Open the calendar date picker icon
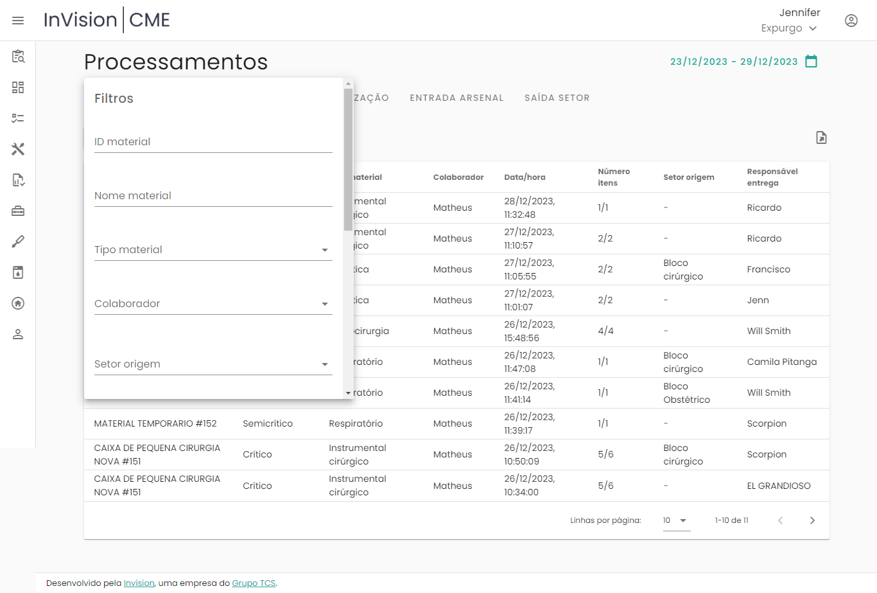The image size is (877, 593). coord(811,62)
